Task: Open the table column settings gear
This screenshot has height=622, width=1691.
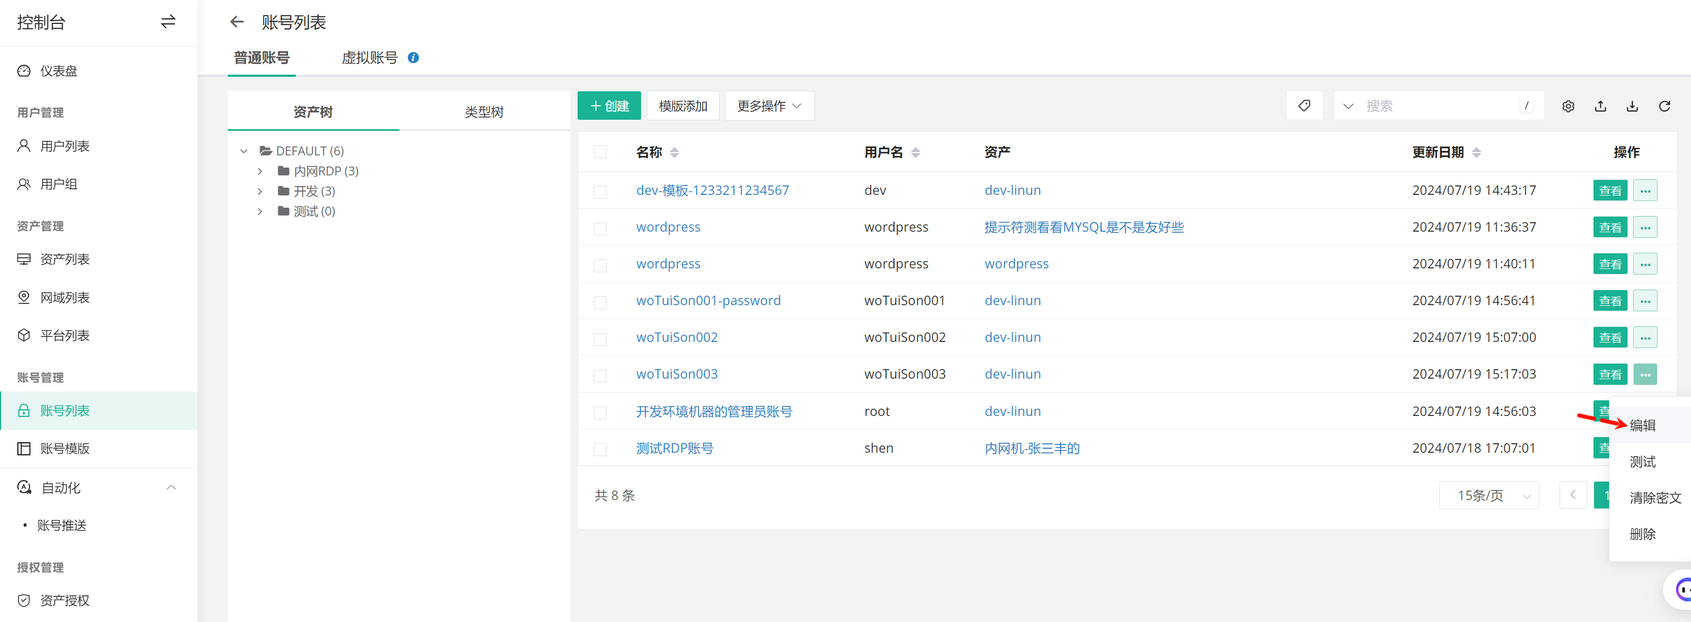Action: (1567, 106)
